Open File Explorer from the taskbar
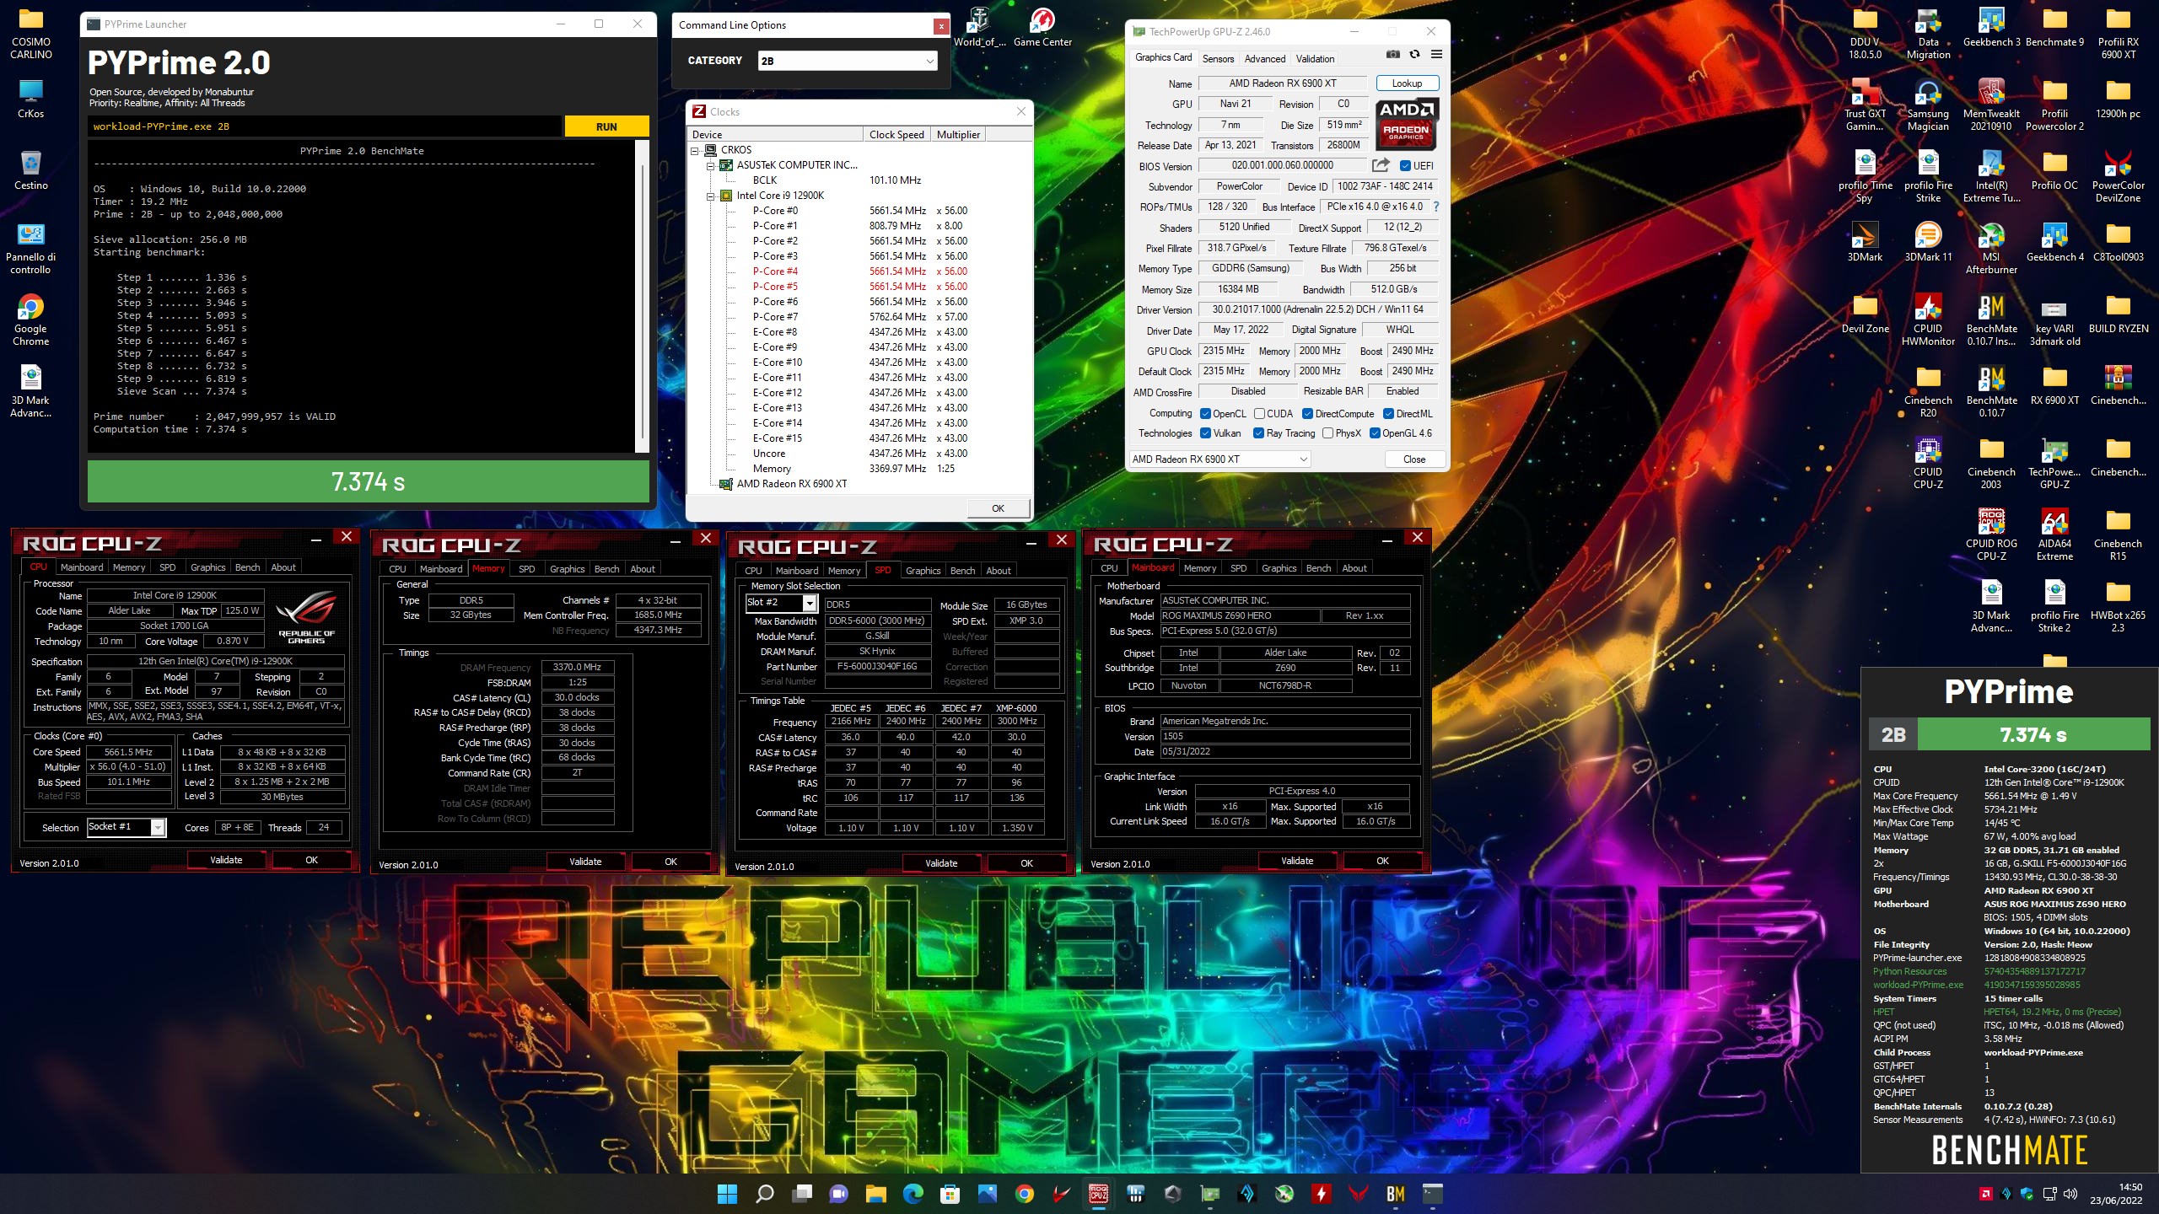The image size is (2159, 1214). coord(875,1194)
